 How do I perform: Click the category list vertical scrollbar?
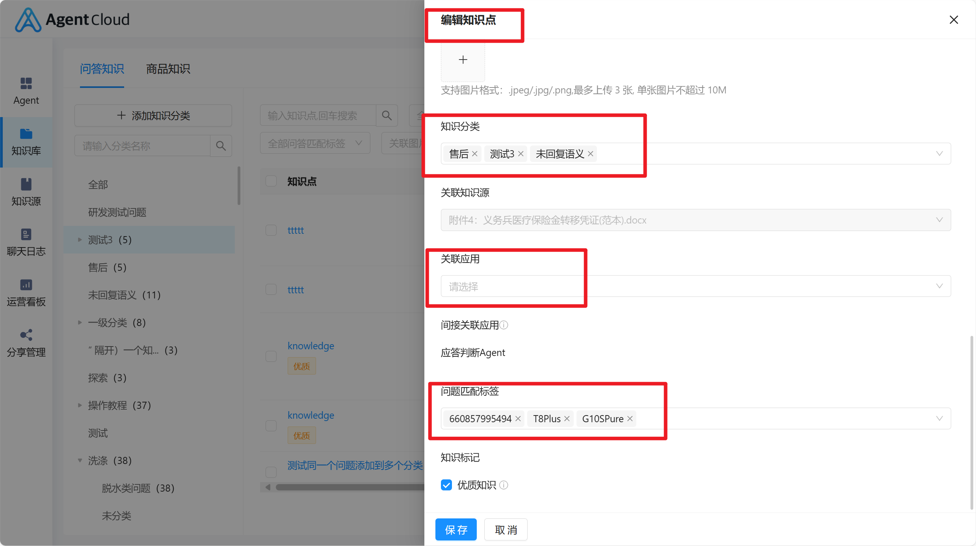239,186
